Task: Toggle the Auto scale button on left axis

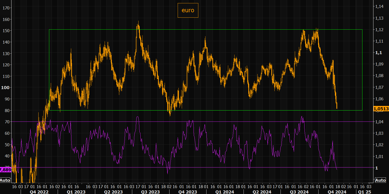Action: point(5,180)
